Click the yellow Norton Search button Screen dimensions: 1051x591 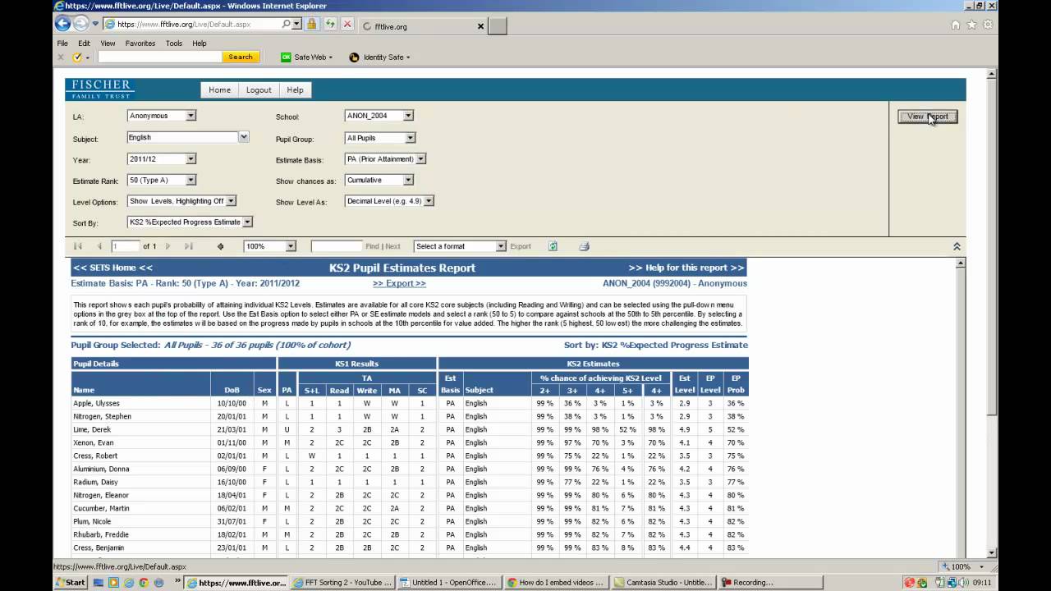241,57
